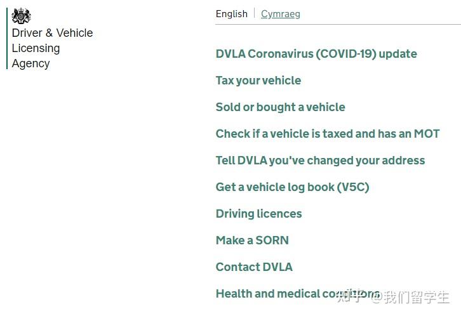Open the Contact DVLA page
Image resolution: width=461 pixels, height=316 pixels.
[255, 267]
